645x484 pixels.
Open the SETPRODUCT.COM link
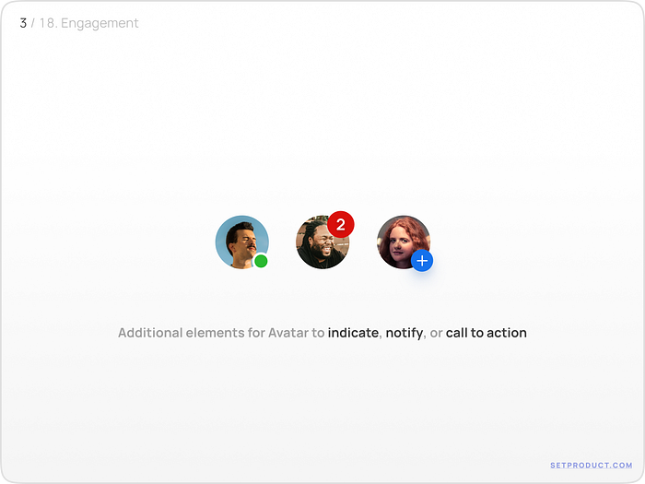tap(592, 465)
